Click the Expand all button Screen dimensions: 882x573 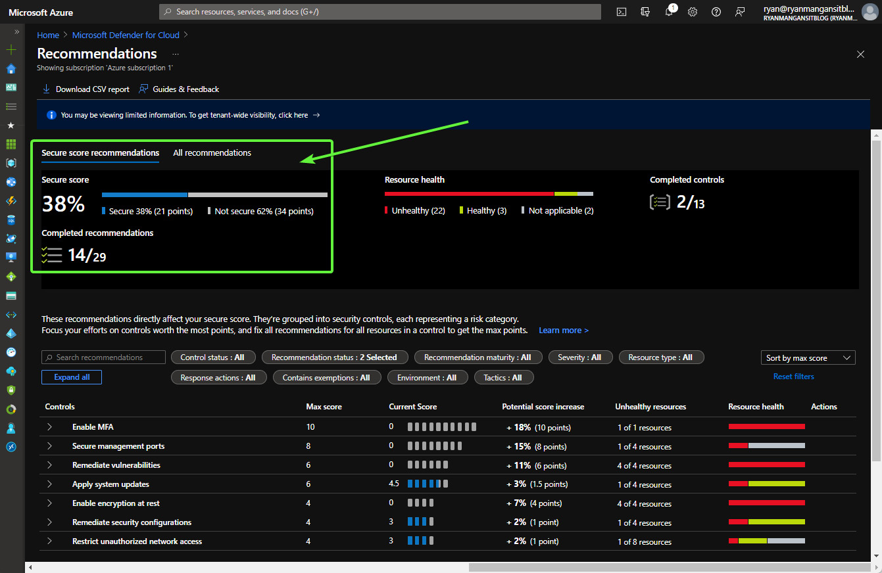coord(72,377)
